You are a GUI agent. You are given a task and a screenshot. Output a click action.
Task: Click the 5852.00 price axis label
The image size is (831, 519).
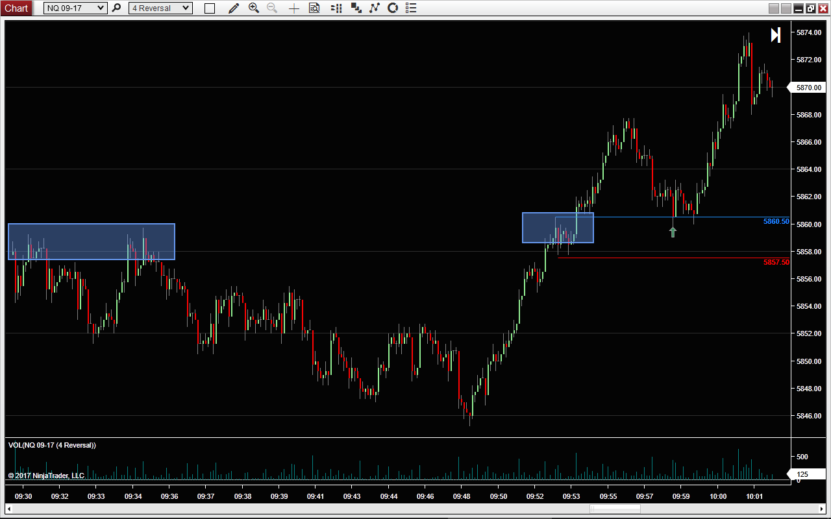pos(809,333)
